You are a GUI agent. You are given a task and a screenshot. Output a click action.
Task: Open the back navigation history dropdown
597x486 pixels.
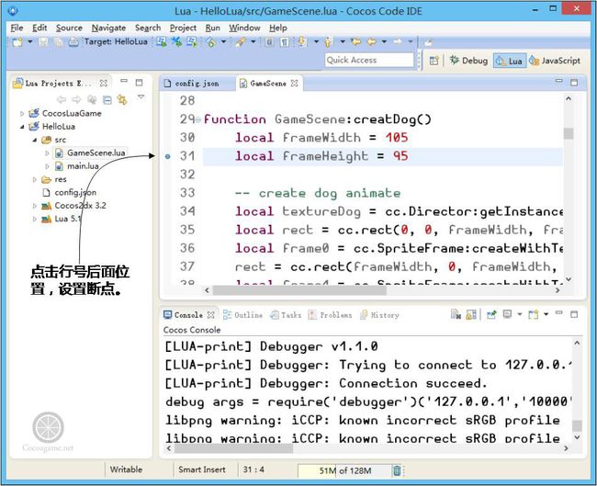click(384, 41)
